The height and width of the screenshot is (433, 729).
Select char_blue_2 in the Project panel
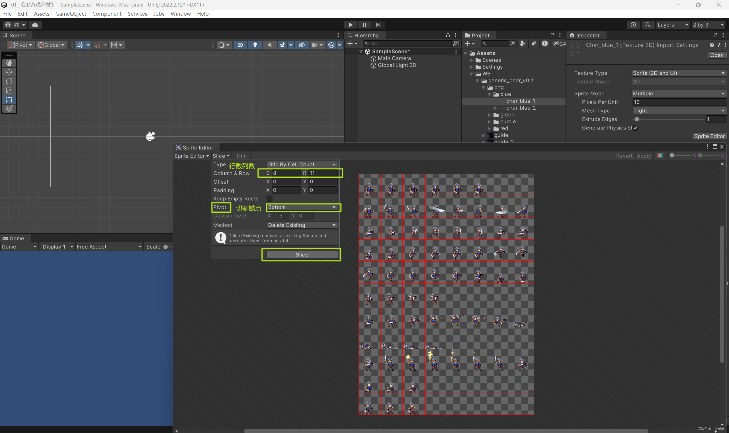521,108
